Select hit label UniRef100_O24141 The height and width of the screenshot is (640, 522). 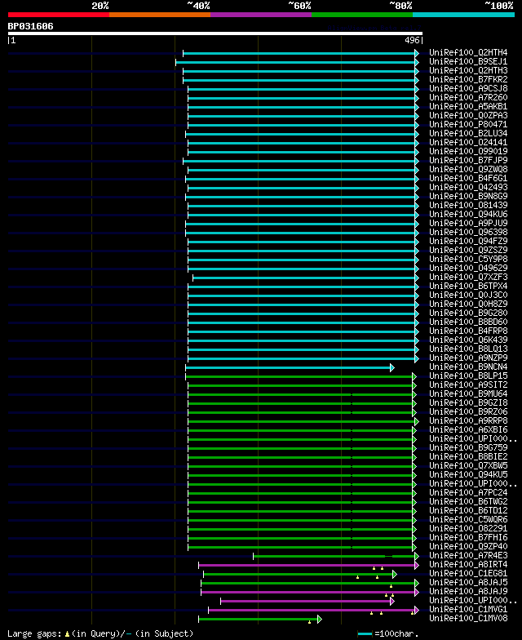coord(468,142)
